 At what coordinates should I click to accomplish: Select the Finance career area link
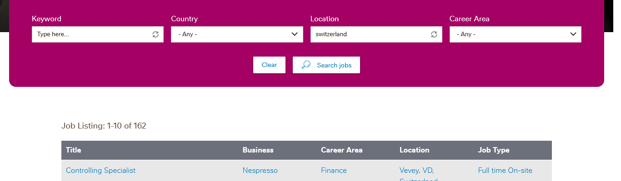click(334, 171)
